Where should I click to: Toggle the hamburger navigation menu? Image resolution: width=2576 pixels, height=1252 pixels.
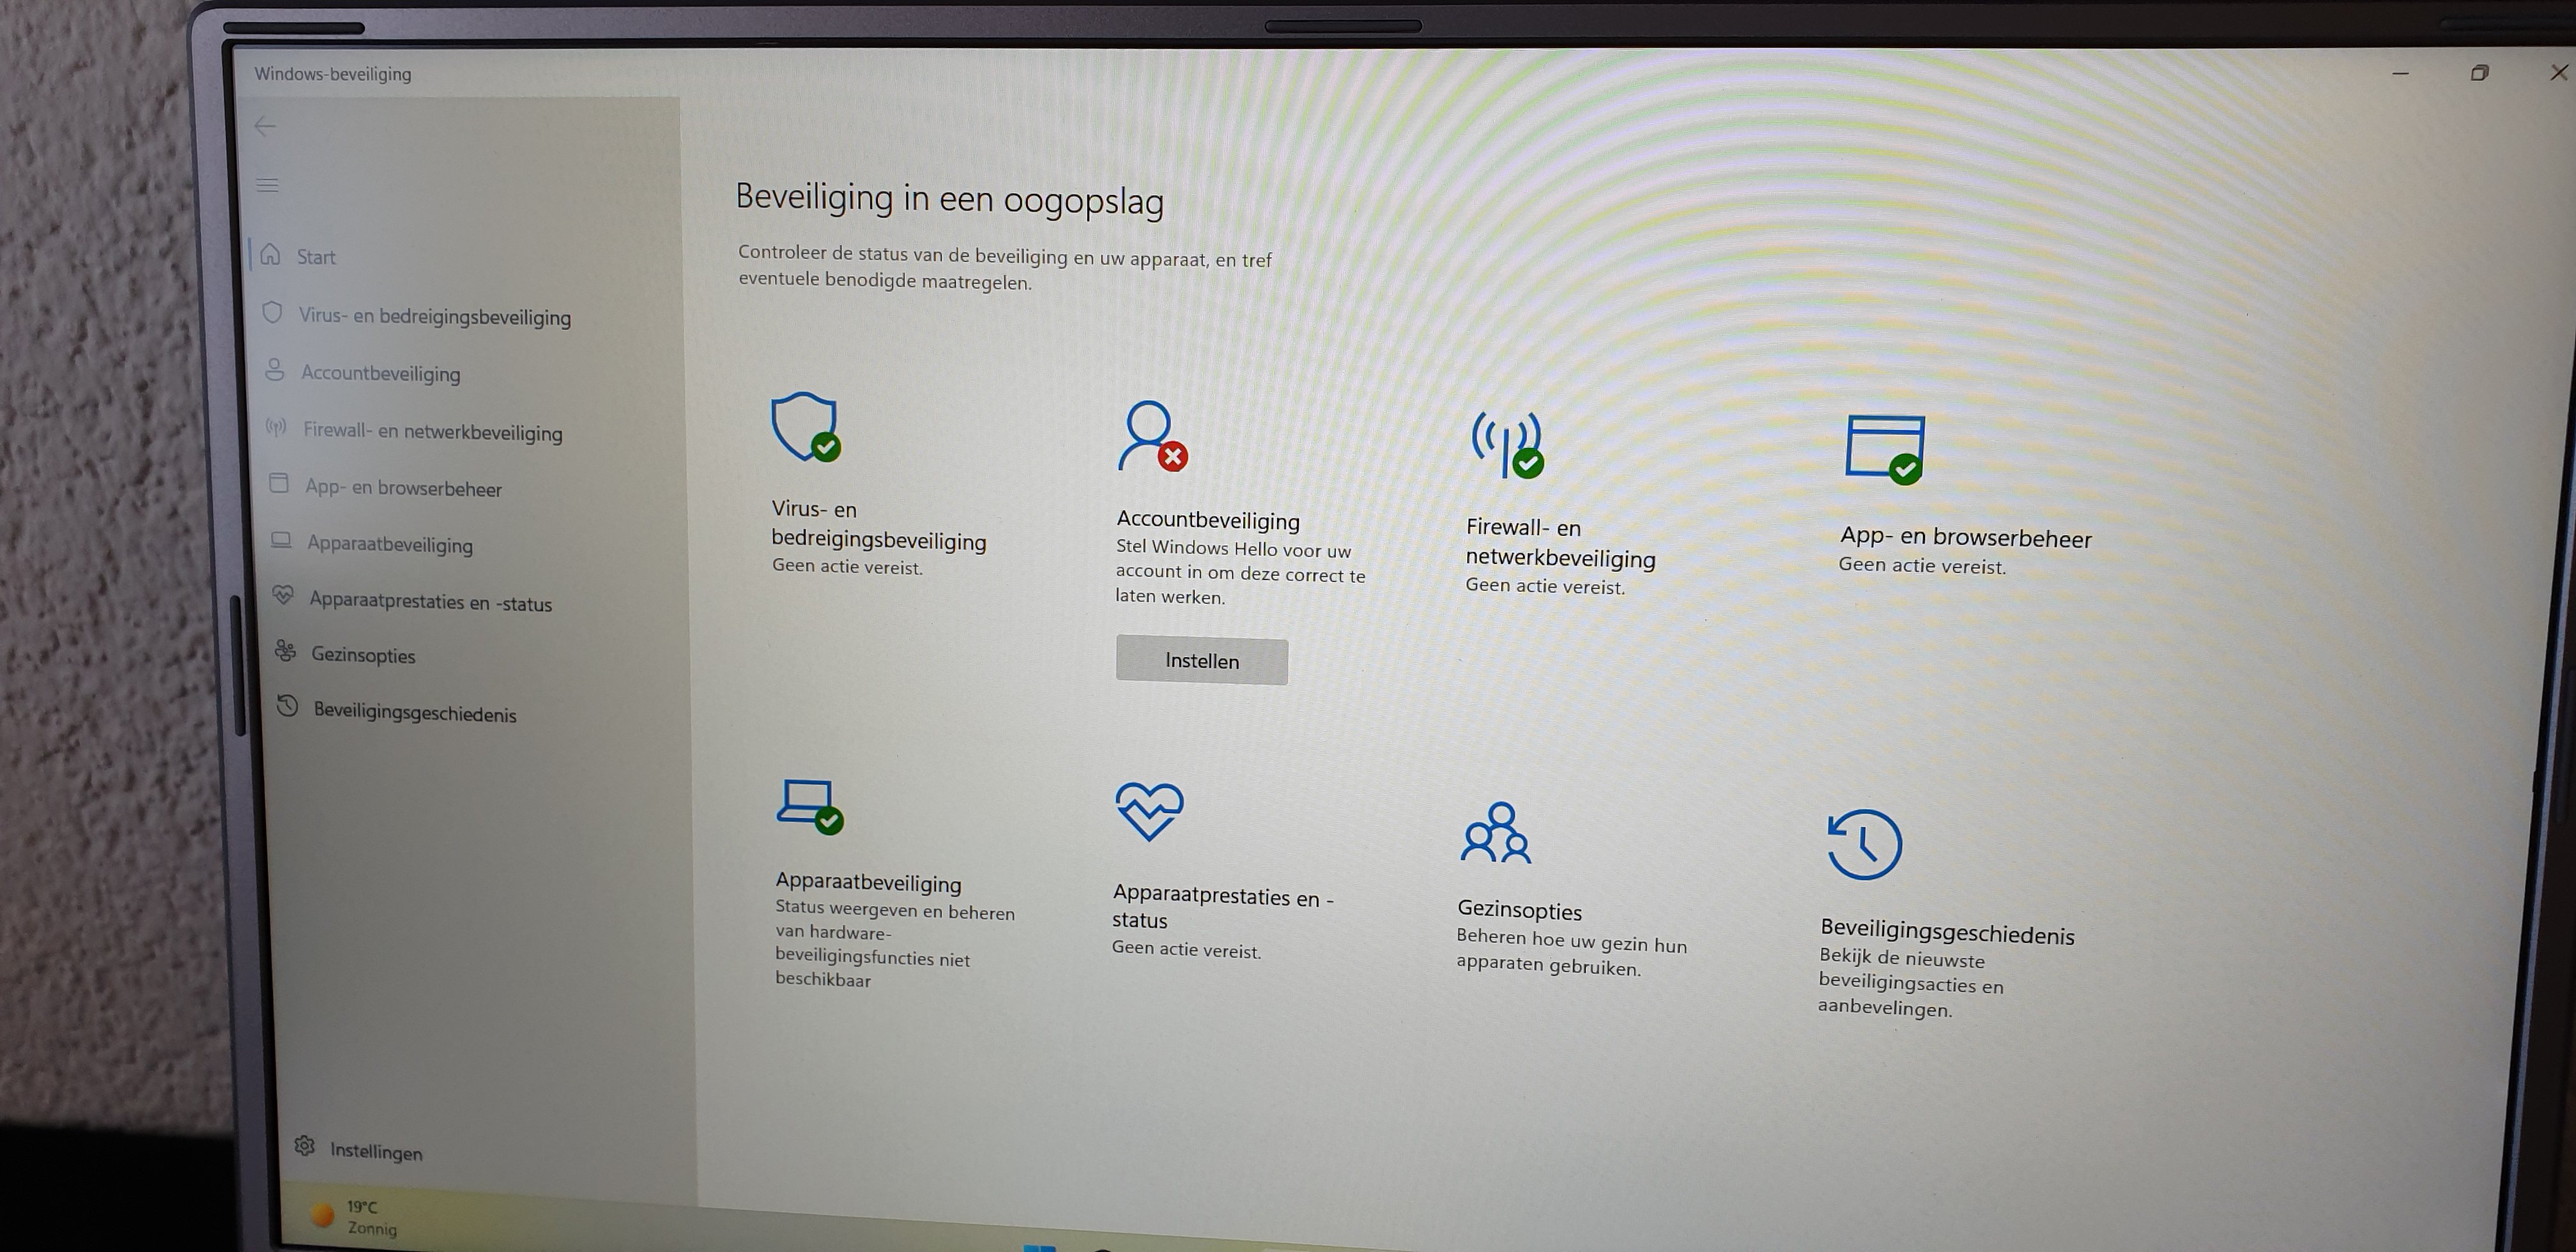[267, 185]
